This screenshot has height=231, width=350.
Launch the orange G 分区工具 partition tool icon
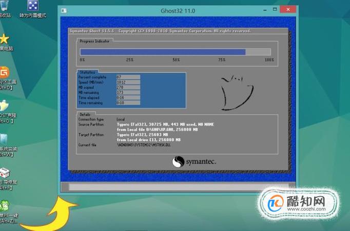[4, 72]
